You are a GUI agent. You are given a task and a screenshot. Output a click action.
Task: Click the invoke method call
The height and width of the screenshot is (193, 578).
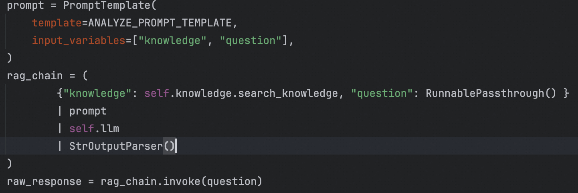182,181
